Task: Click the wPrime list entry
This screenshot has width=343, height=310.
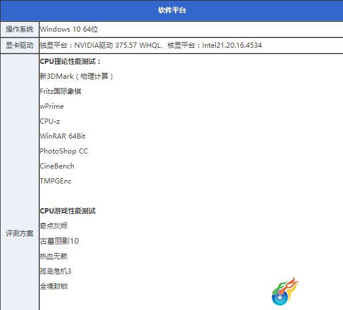Action: 52,106
